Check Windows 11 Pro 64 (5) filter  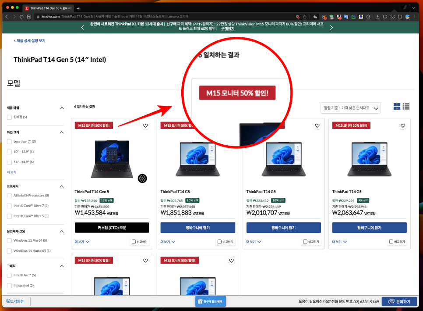(x=10, y=240)
